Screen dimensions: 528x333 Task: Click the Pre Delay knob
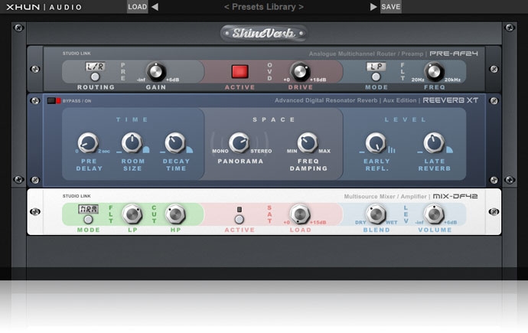88,142
